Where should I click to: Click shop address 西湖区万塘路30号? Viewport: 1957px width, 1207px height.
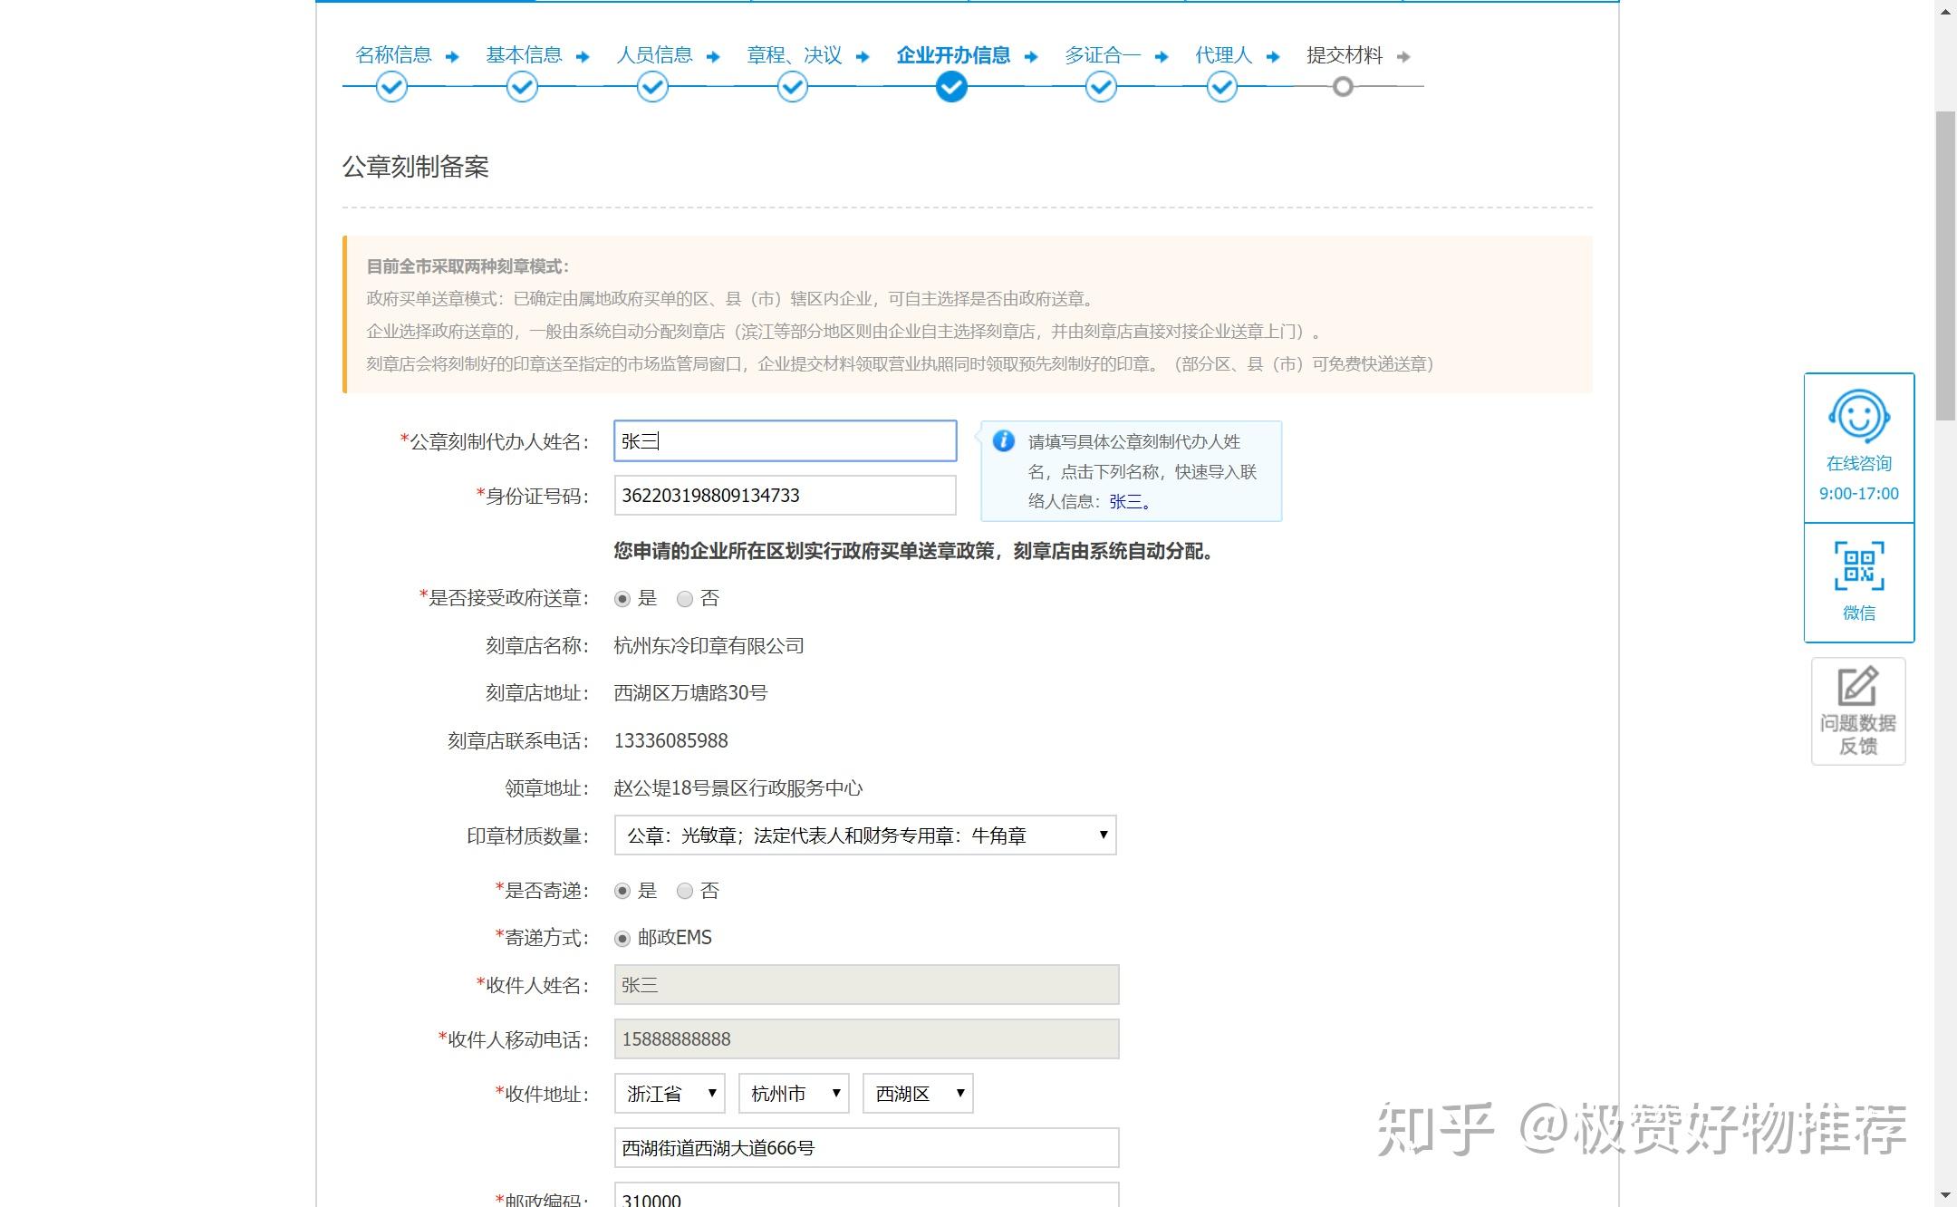click(690, 693)
